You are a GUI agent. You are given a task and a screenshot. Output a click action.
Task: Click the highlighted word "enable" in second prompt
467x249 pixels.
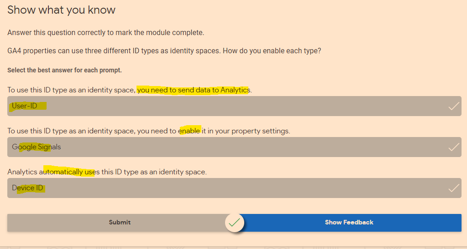pos(189,131)
